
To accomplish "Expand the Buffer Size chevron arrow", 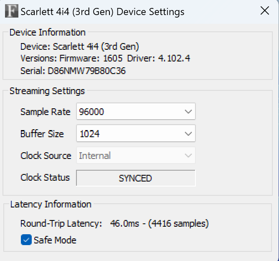I will (x=188, y=133).
